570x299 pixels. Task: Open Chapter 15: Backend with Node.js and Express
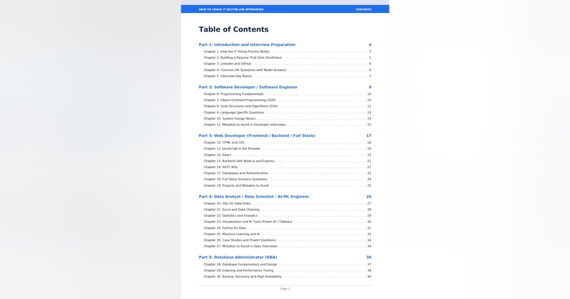pos(239,161)
